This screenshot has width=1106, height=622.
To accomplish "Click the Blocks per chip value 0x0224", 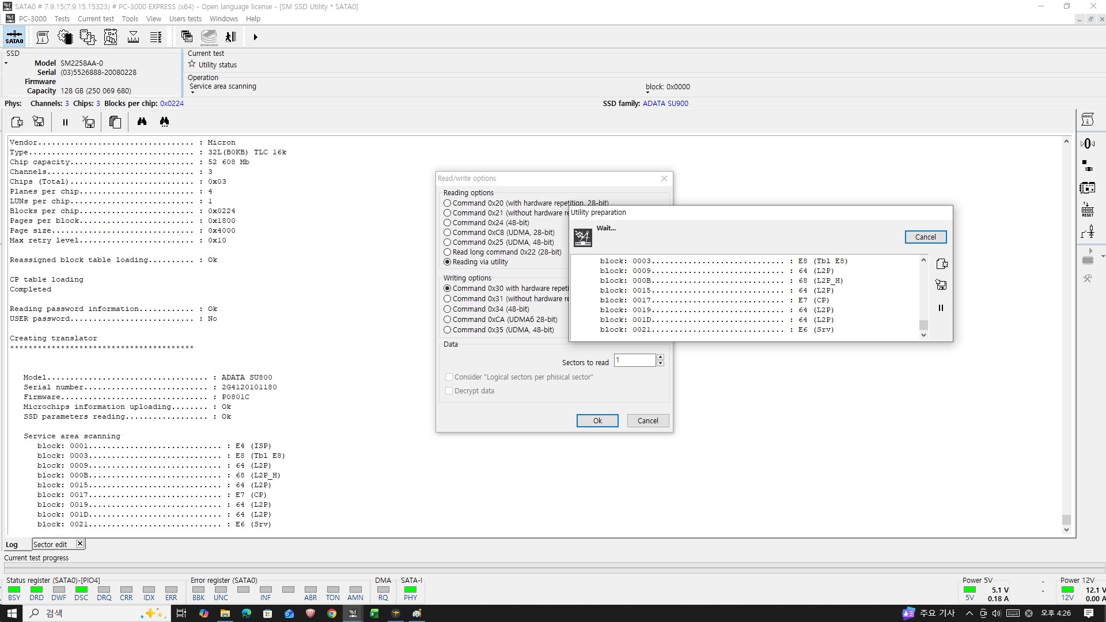I will pos(172,104).
